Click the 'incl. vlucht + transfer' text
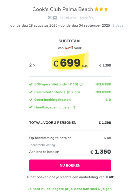Image resolution: width=139 pixels, height=196 pixels. (76, 18)
